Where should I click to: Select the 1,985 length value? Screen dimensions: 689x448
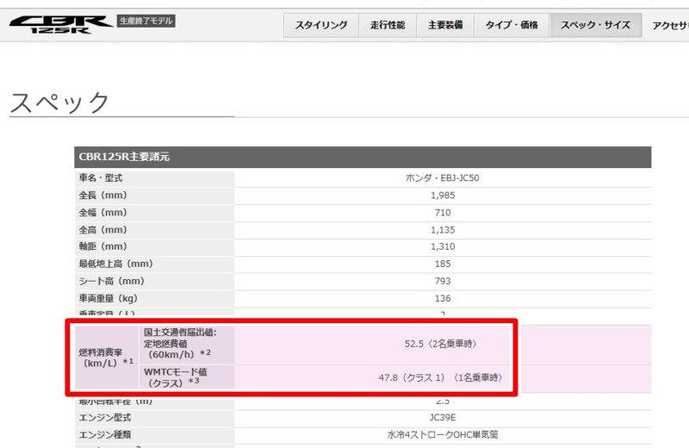443,196
